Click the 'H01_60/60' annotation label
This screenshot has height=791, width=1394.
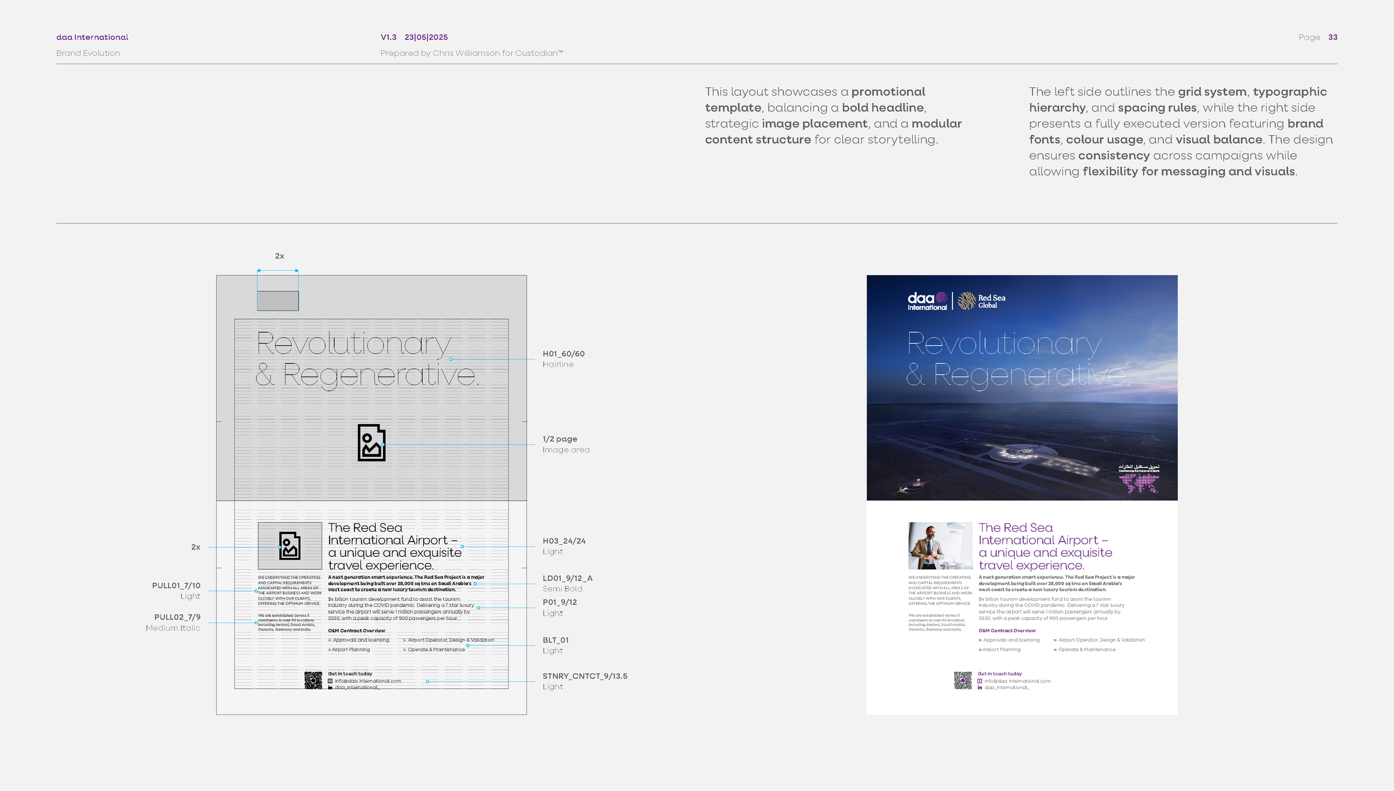click(564, 354)
